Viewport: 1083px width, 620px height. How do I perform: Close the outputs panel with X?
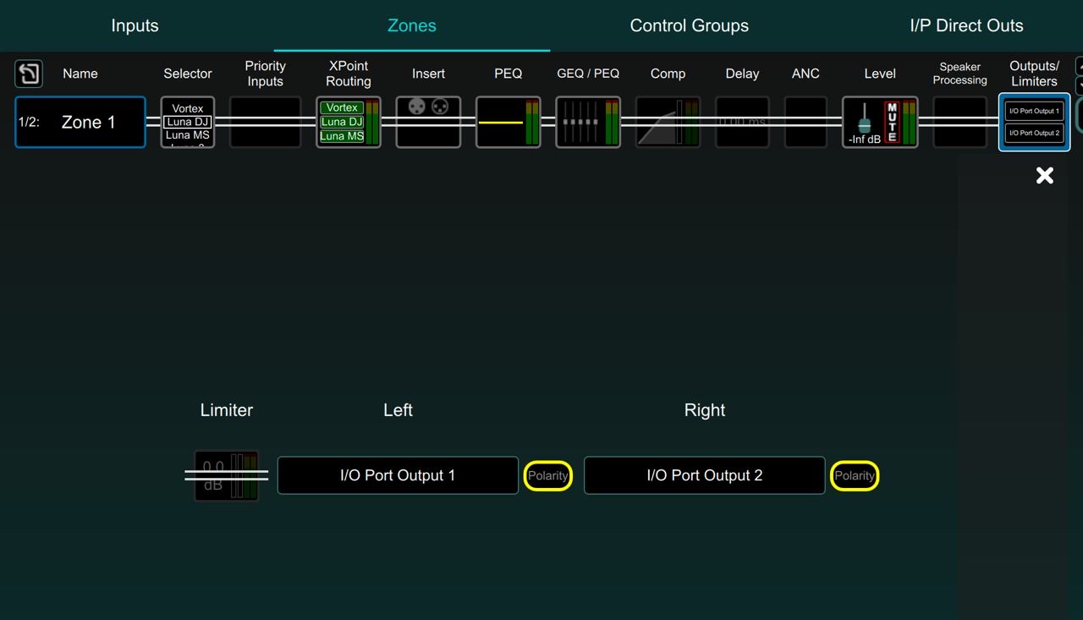tap(1045, 175)
